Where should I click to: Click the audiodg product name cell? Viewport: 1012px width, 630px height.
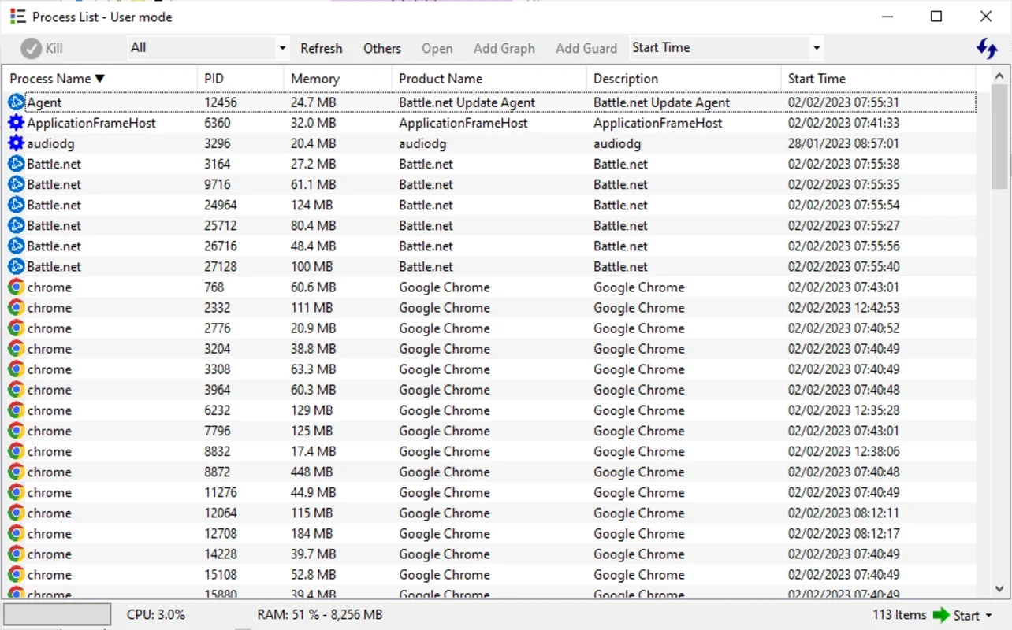click(422, 143)
